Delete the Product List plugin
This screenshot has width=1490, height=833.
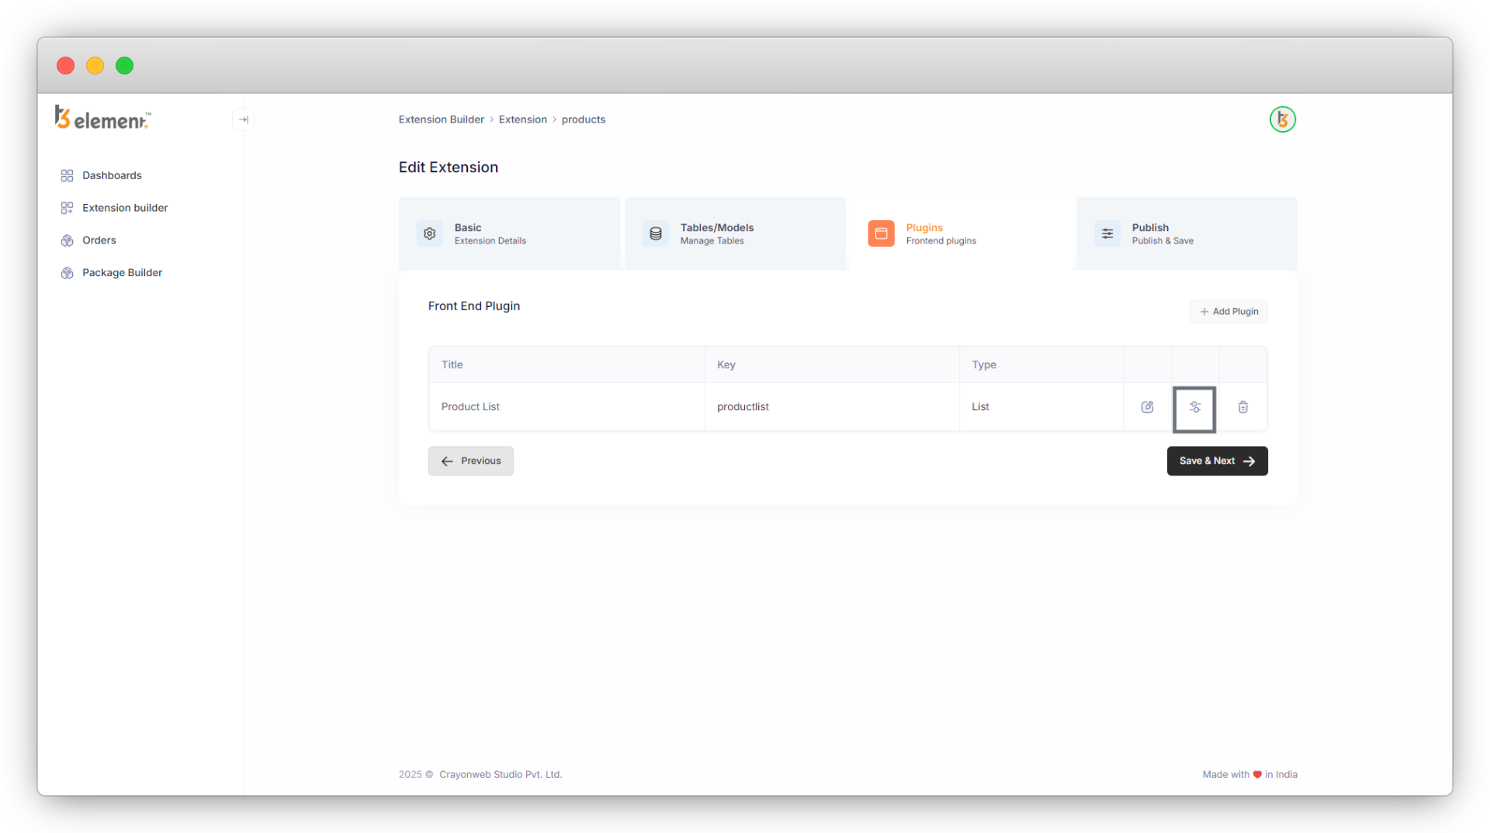(1242, 407)
